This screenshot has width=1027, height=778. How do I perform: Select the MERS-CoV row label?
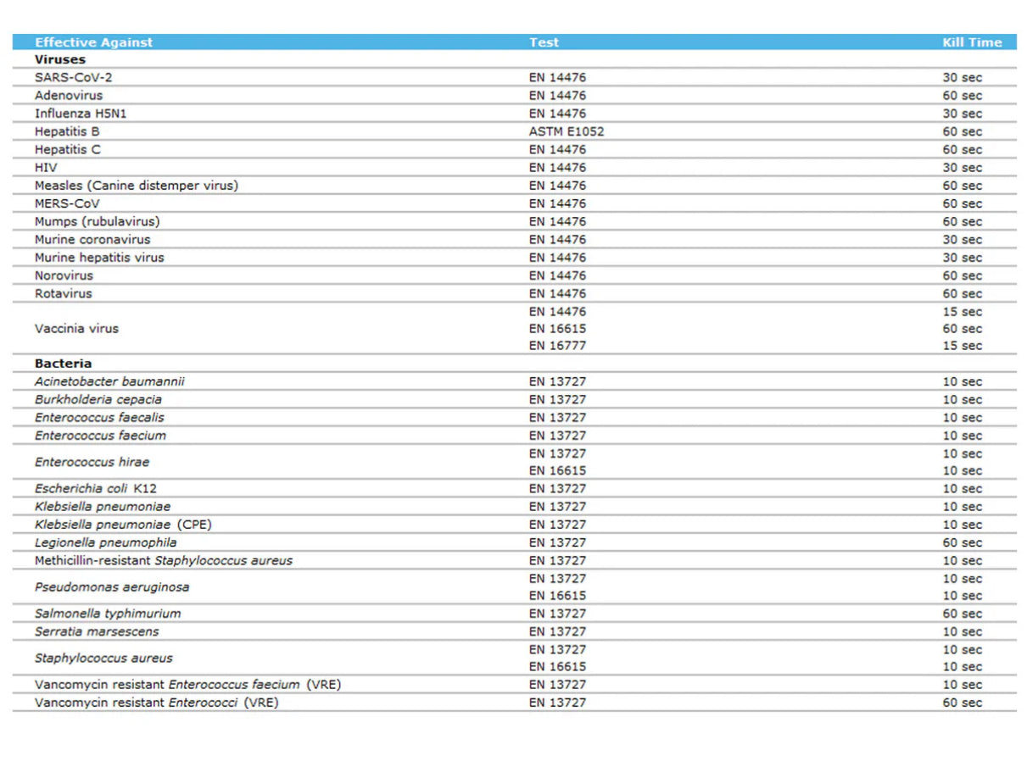click(67, 203)
